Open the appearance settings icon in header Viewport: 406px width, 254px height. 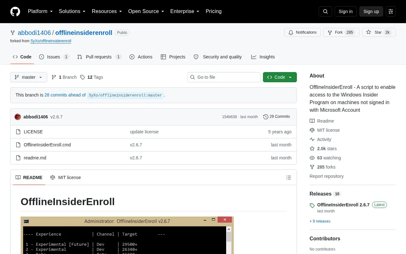tap(391, 11)
